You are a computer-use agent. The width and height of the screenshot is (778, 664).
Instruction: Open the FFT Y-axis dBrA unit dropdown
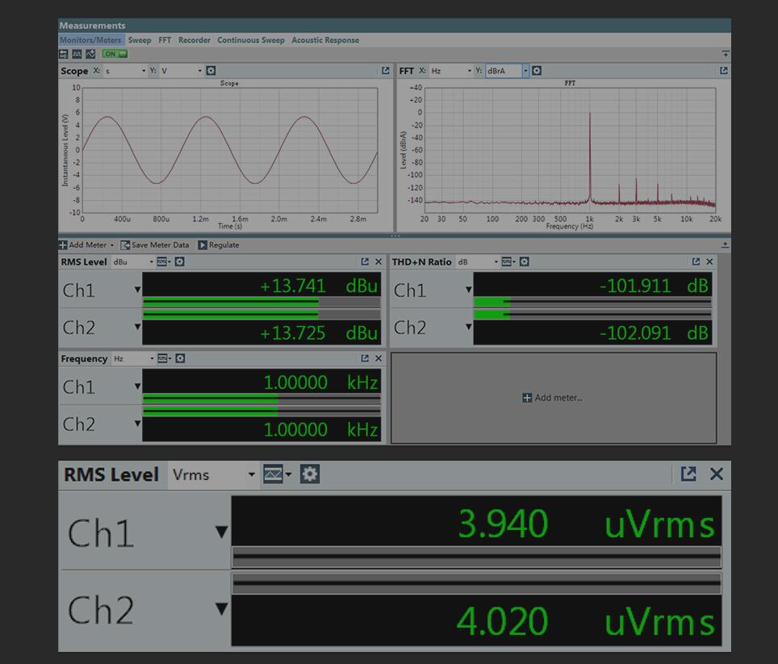click(525, 71)
